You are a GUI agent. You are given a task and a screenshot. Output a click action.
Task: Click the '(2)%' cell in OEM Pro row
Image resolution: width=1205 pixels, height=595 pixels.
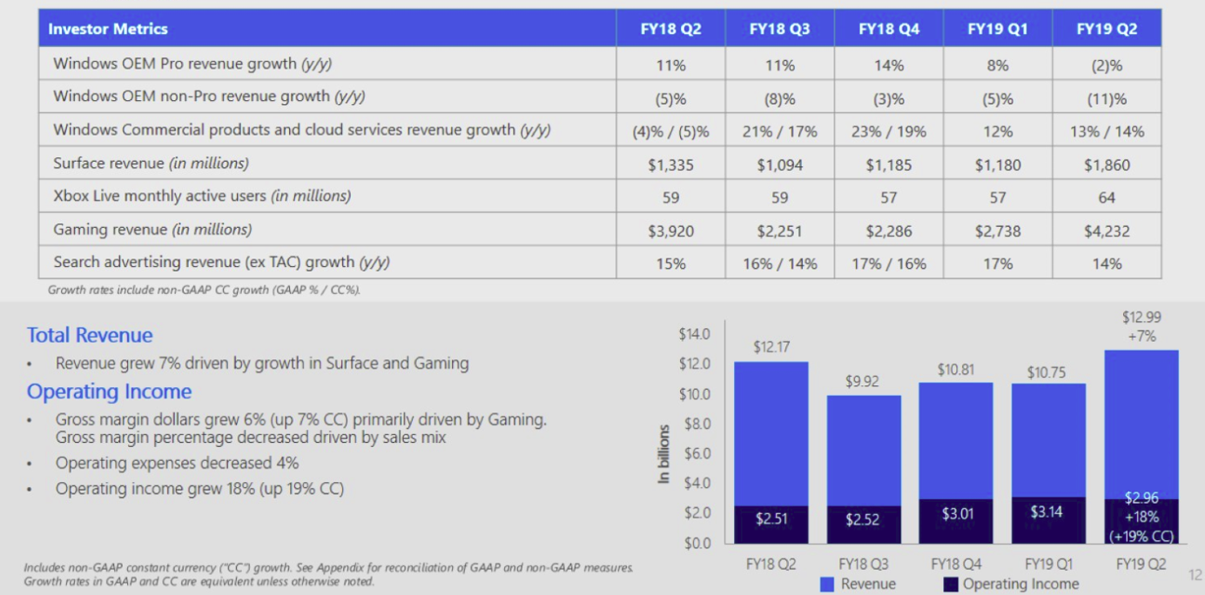coord(1107,65)
